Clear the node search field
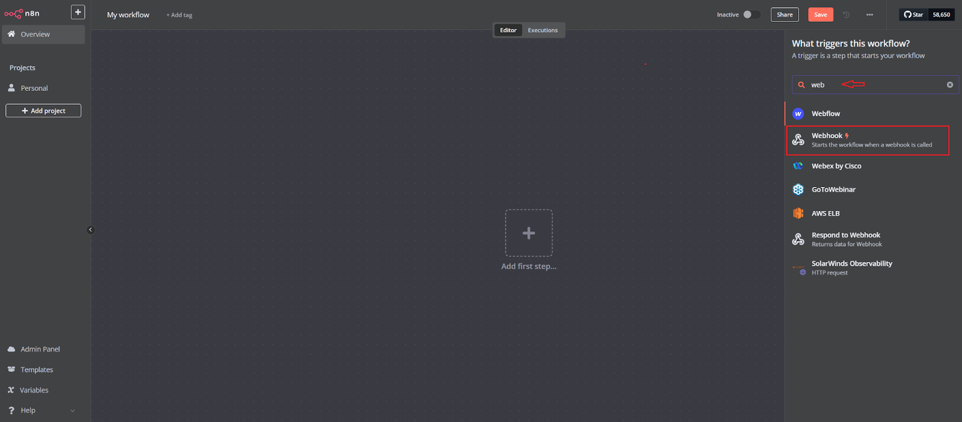Screen dimensions: 962x422 coord(950,85)
